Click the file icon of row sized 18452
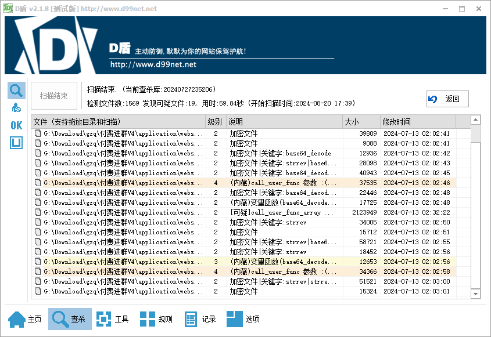The image size is (491, 337). 38,252
